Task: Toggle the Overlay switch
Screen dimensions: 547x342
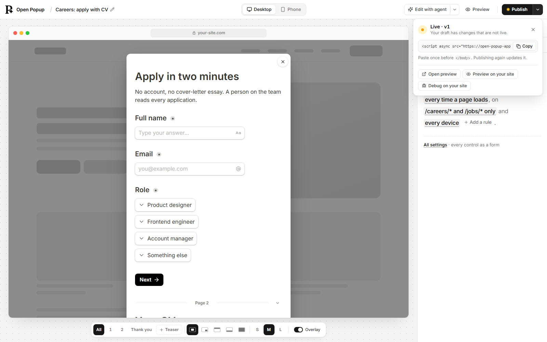Action: [298, 330]
